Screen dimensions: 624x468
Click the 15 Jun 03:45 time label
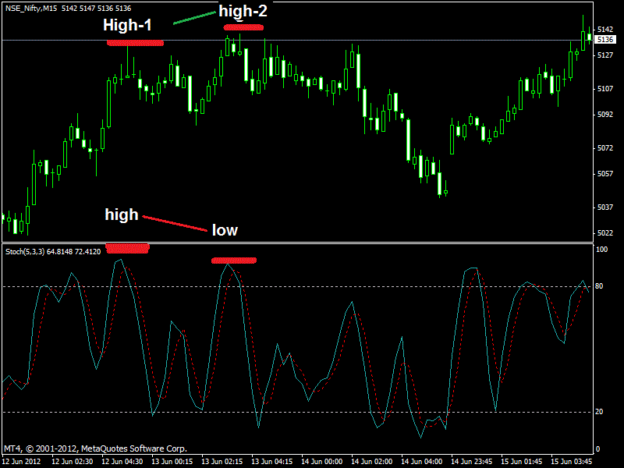pyautogui.click(x=571, y=462)
